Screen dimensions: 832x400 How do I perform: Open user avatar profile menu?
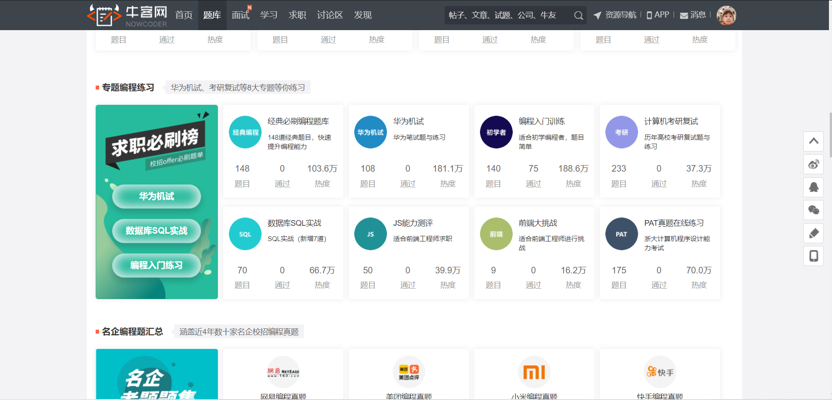click(x=726, y=15)
